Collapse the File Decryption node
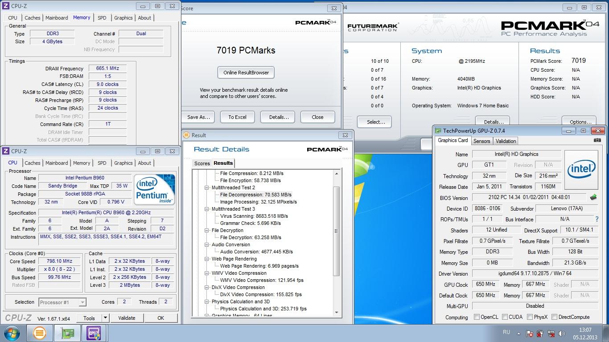Image resolution: width=609 pixels, height=342 pixels. point(207,230)
